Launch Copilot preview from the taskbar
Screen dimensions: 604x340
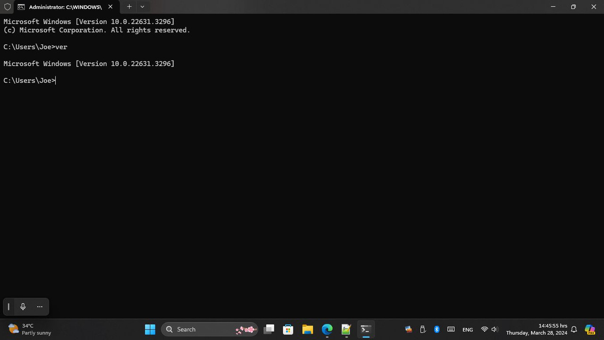coord(590,329)
